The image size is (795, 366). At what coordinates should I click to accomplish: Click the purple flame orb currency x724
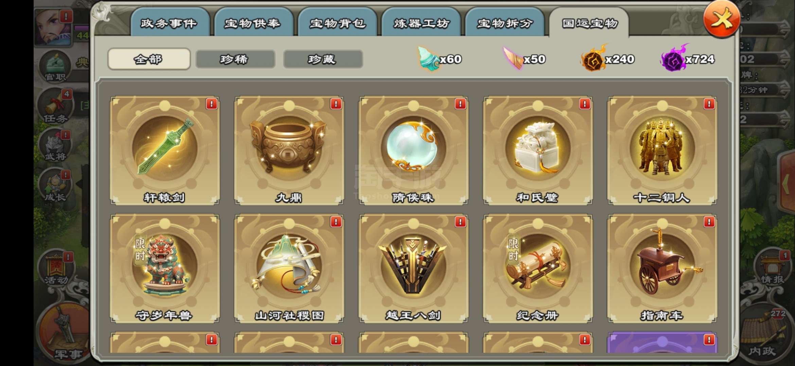688,59
